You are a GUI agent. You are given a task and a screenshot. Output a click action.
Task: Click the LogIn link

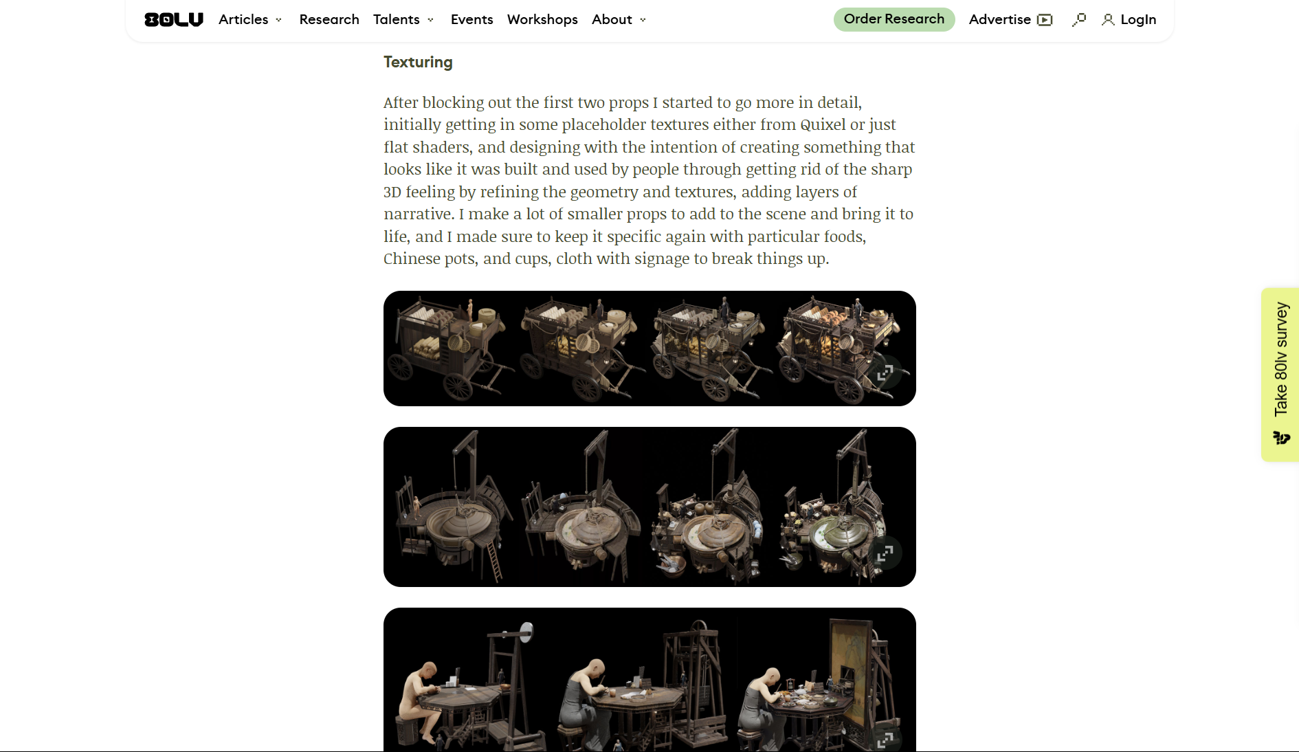(x=1138, y=19)
